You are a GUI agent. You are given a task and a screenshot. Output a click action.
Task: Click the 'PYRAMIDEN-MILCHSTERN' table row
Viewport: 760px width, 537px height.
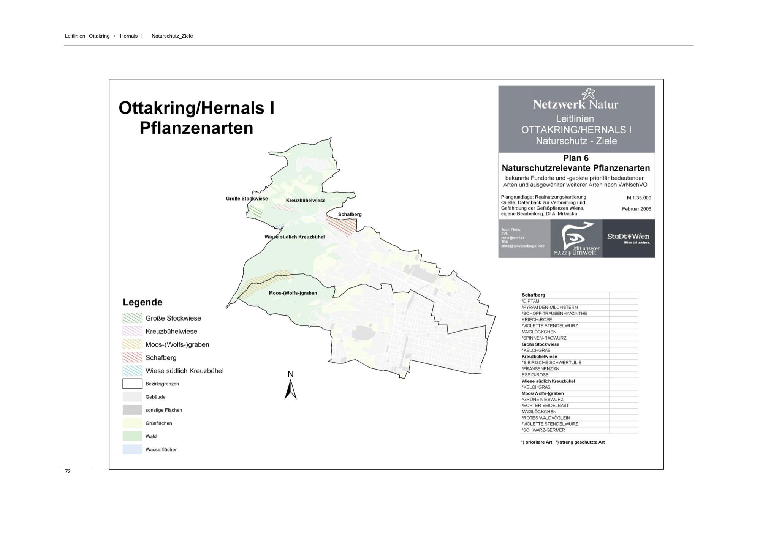[579, 307]
